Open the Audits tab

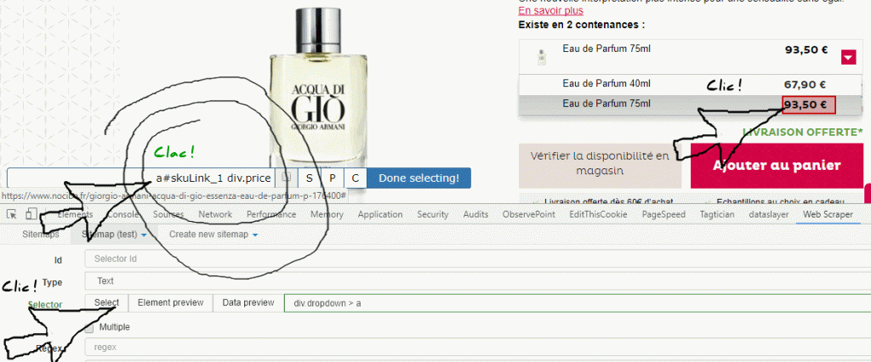pos(475,214)
